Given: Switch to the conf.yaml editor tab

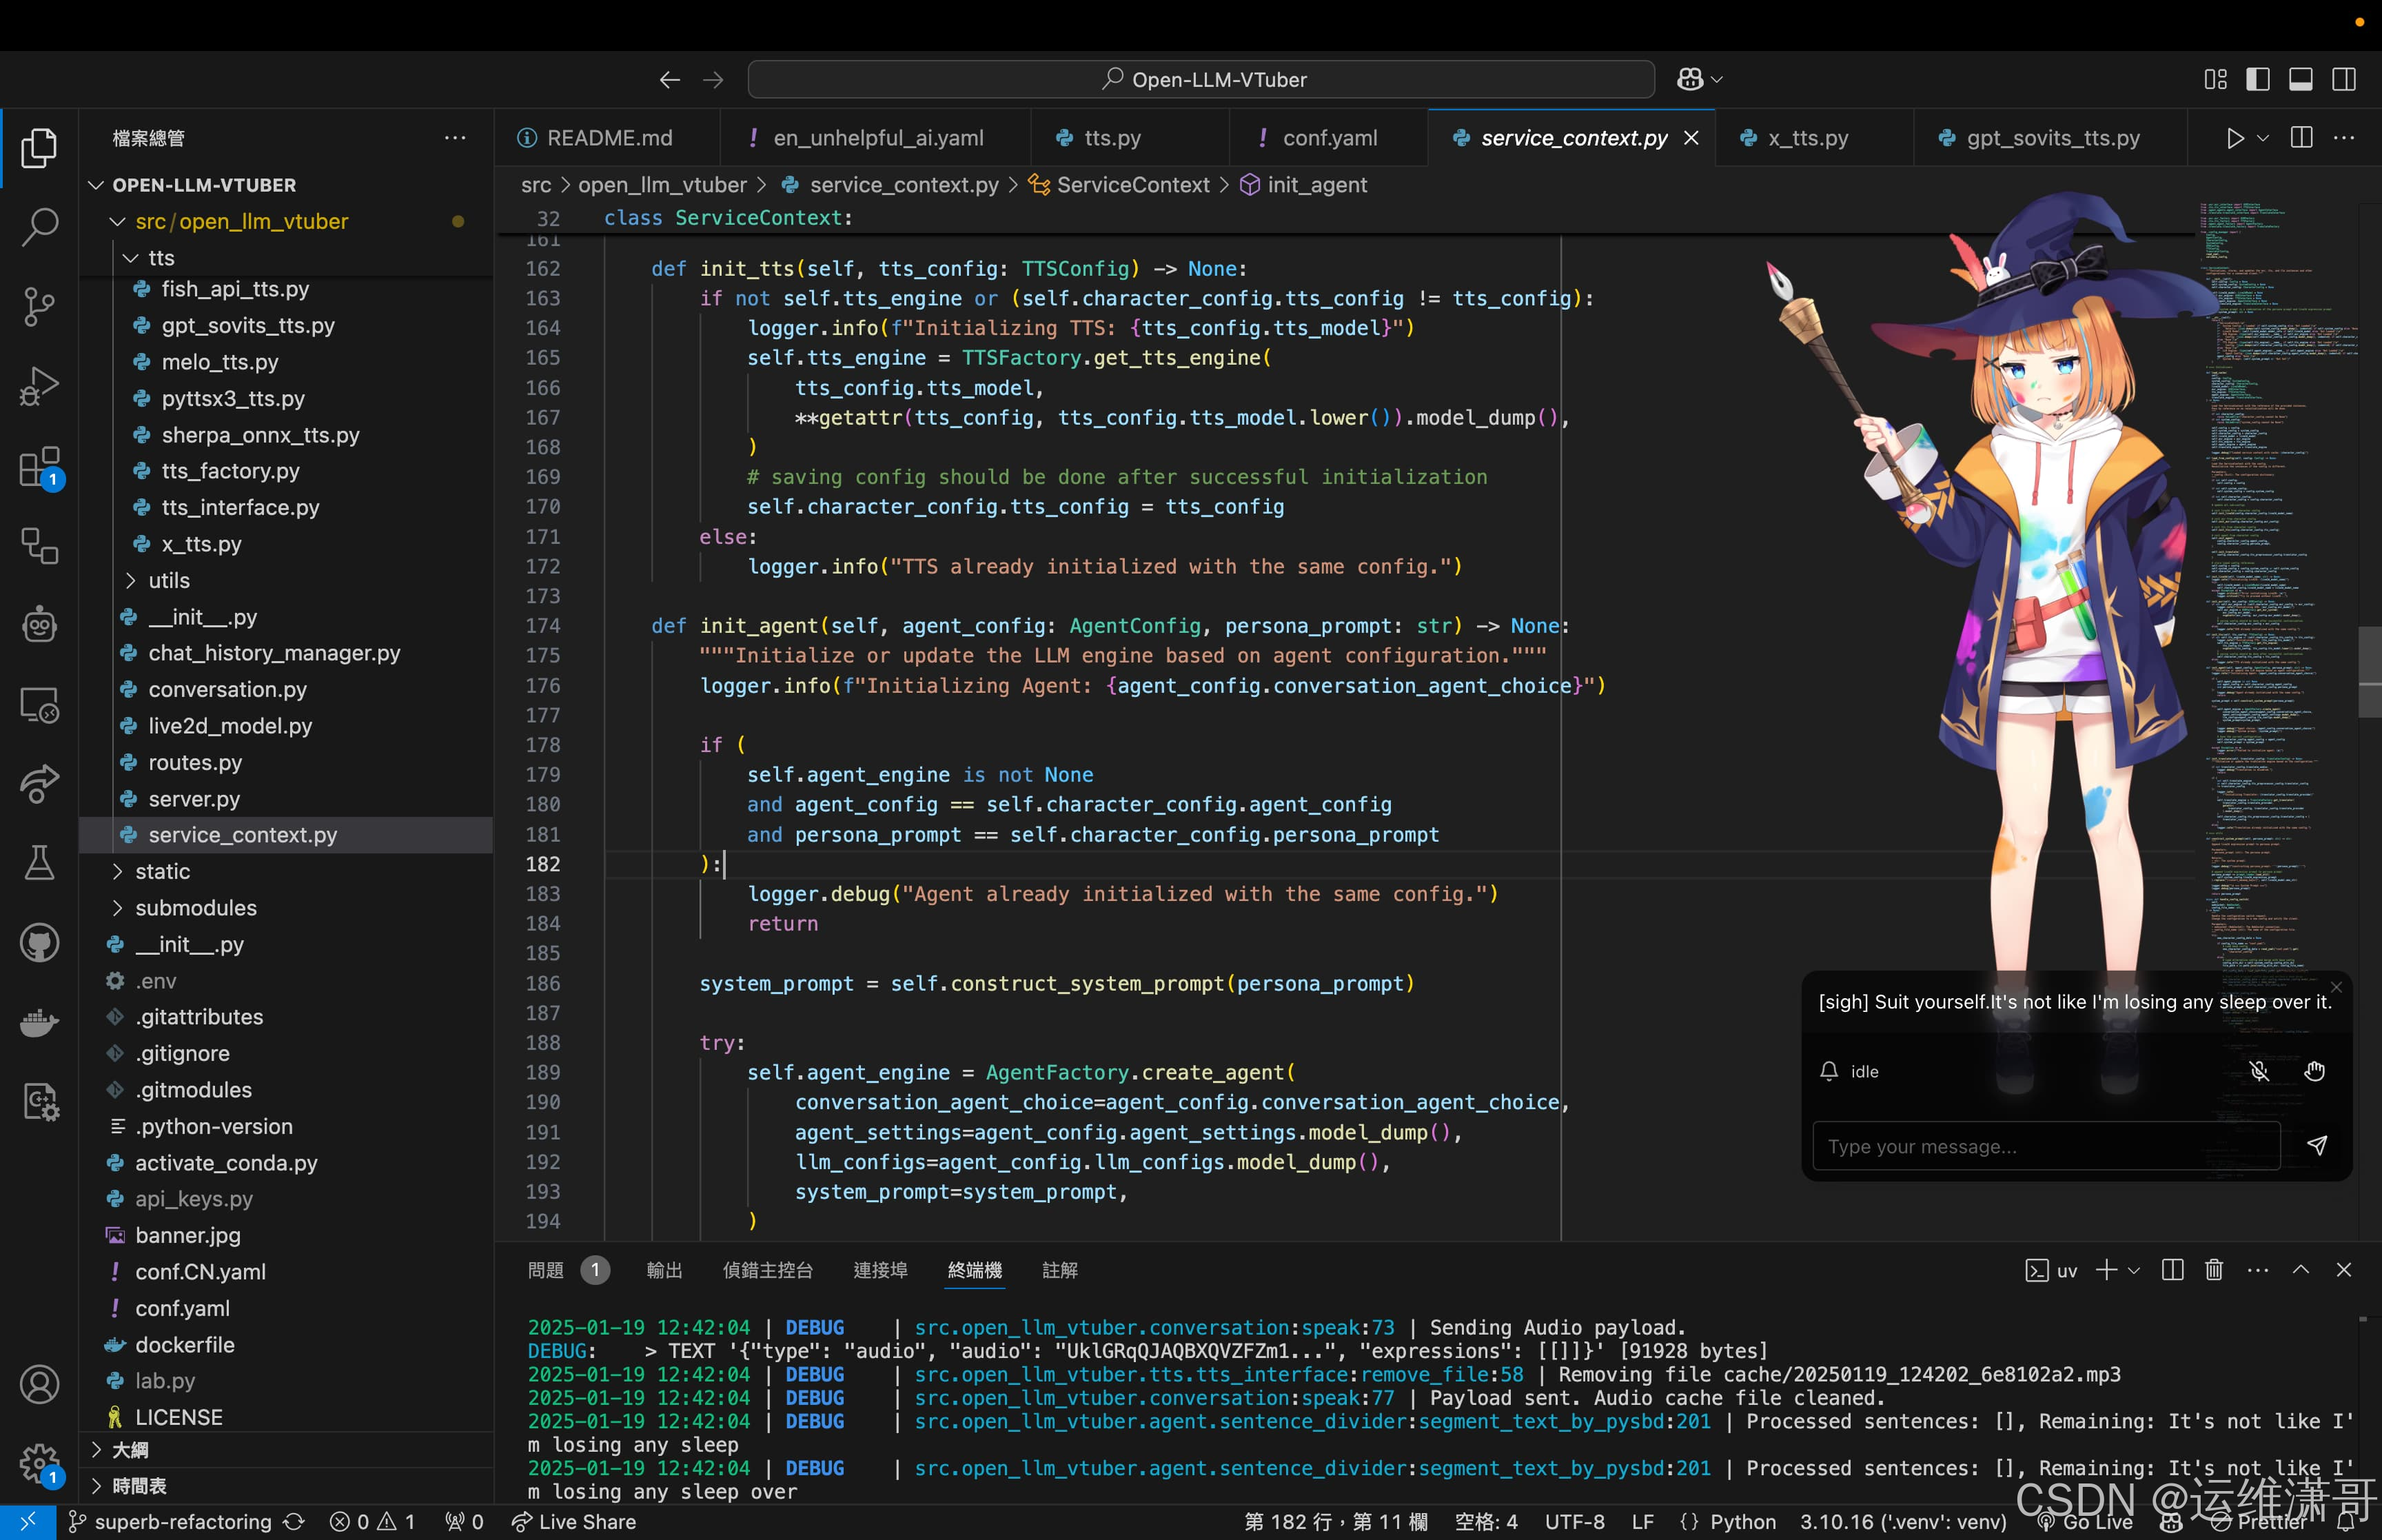Looking at the screenshot, I should coord(1328,138).
